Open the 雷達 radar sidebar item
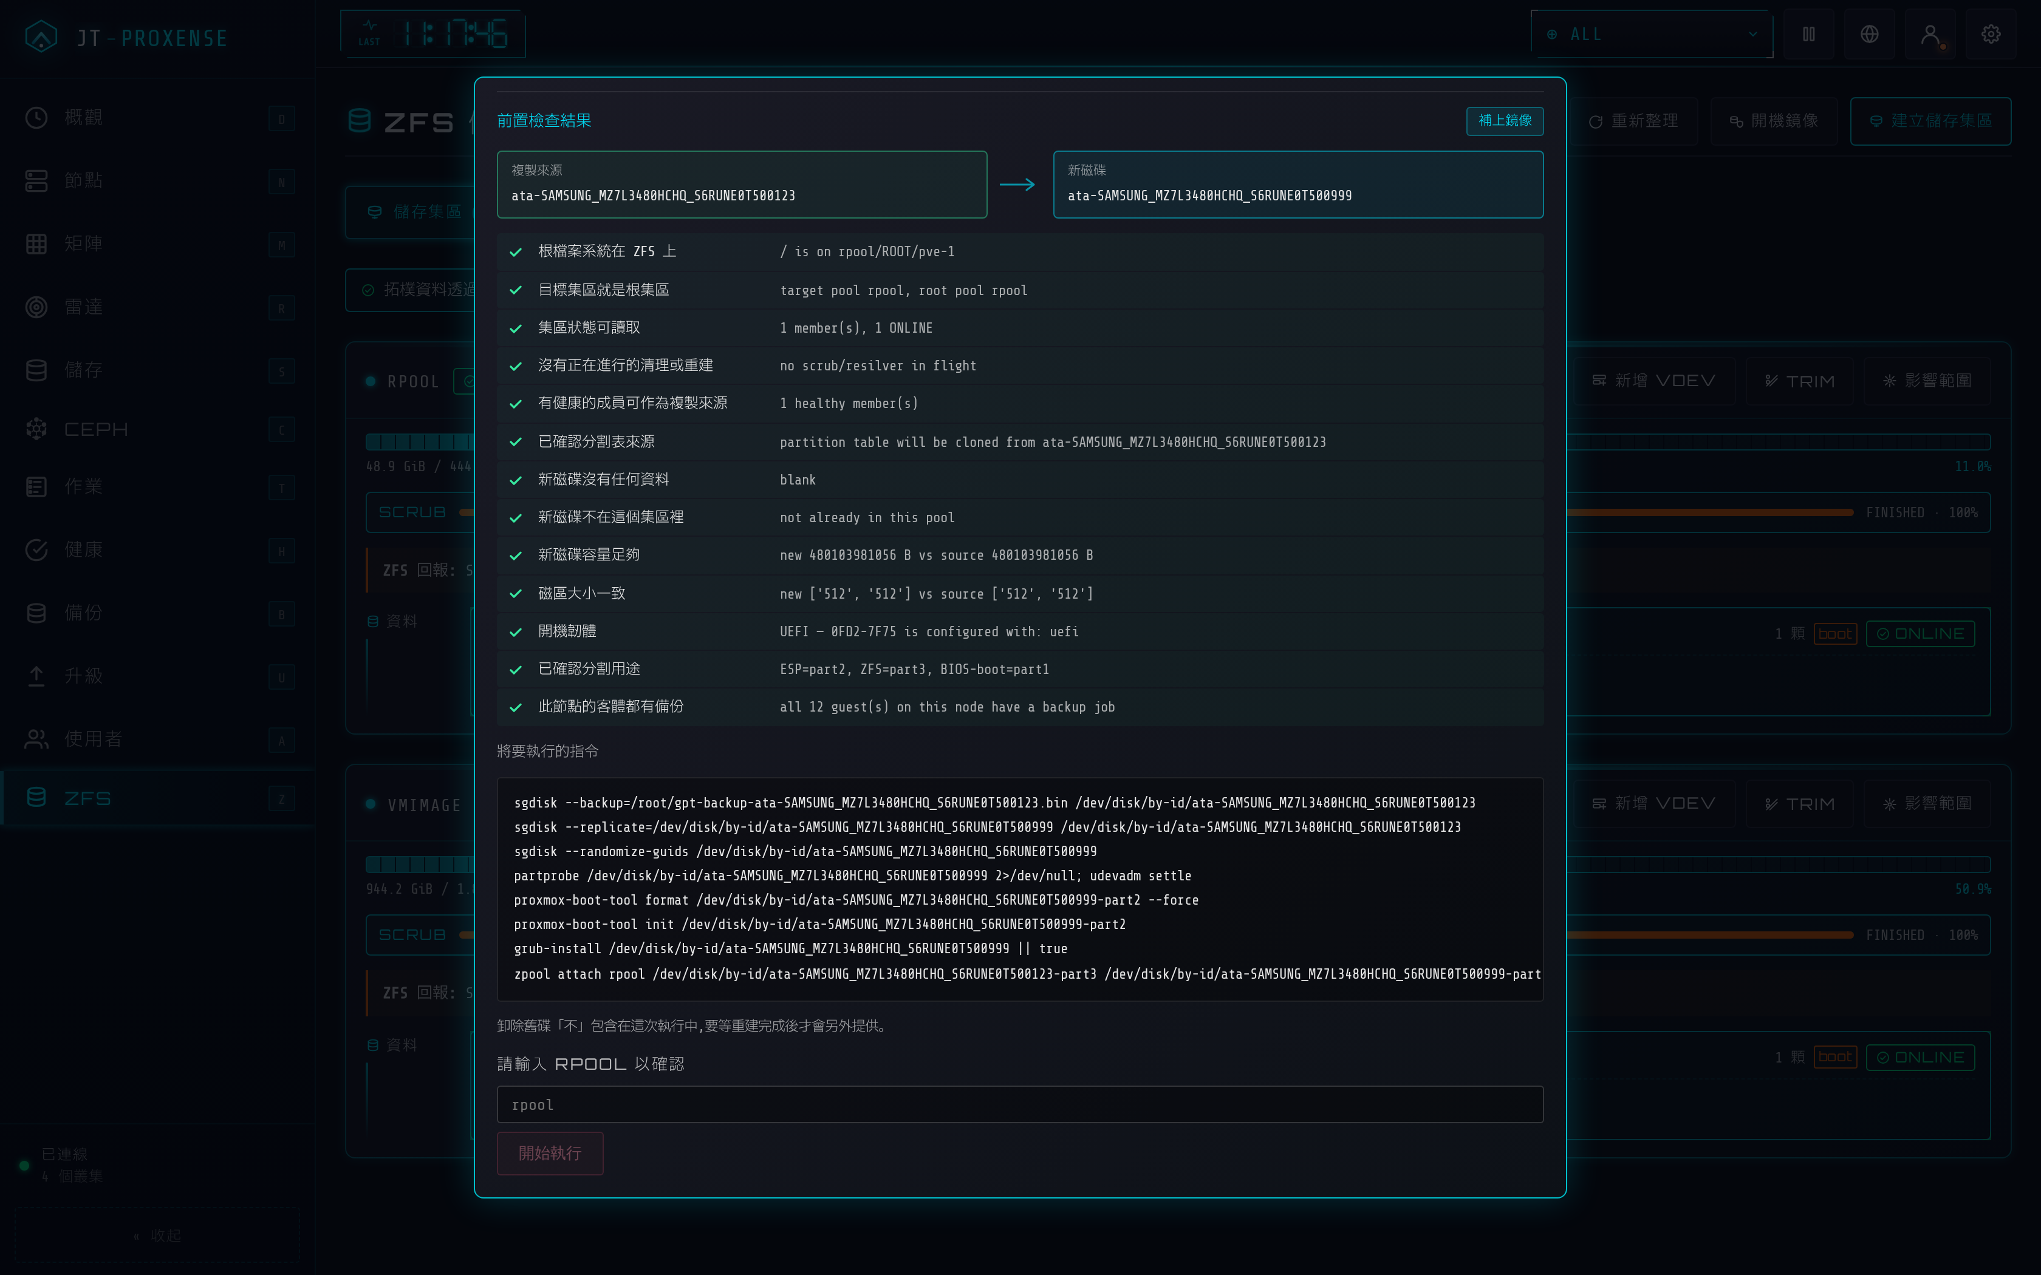 click(x=158, y=307)
